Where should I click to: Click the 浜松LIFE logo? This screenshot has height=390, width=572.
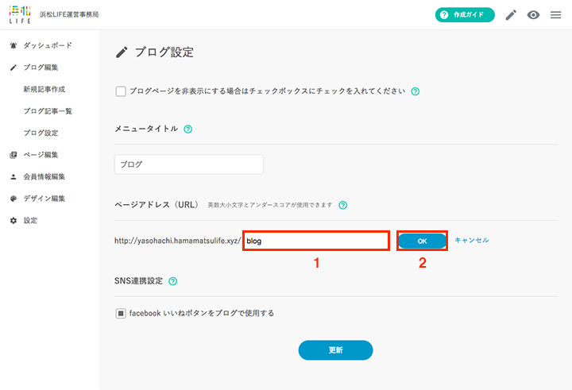click(x=20, y=14)
